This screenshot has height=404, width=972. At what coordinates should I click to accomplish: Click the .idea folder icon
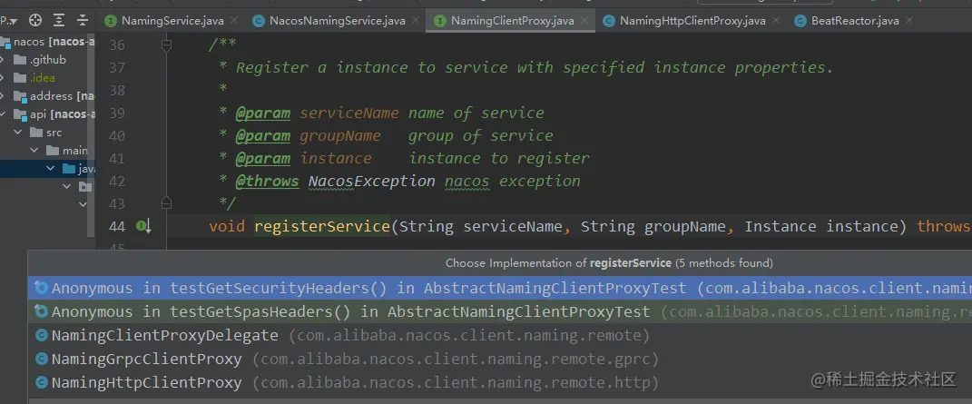click(x=20, y=78)
